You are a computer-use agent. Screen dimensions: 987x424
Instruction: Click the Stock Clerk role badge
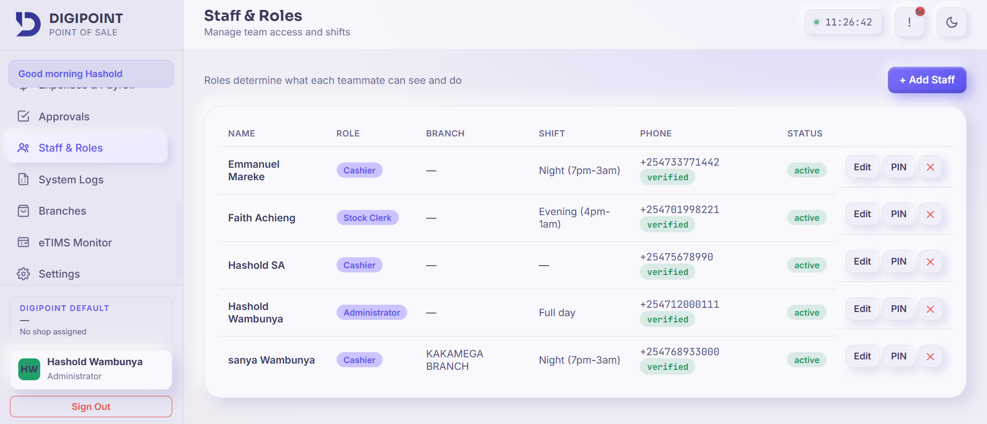coord(367,218)
